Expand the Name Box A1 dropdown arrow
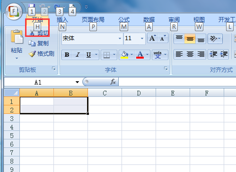Screen dimensions: 236x172 point(77,82)
